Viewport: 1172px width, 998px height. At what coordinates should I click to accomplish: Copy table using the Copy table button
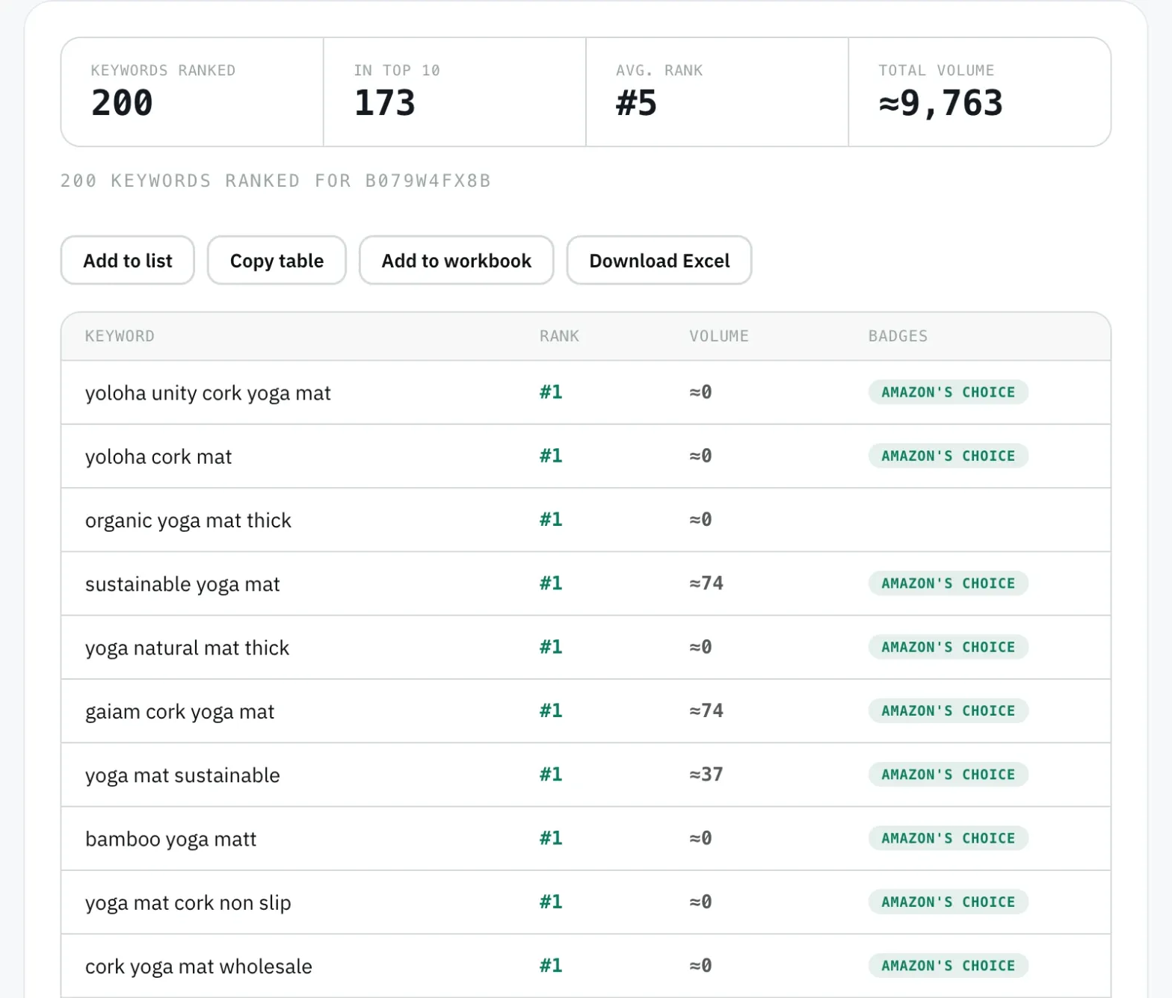[x=277, y=261]
